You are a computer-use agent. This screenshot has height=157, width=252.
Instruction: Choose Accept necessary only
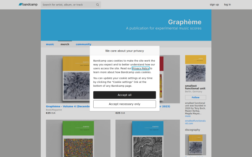[x=125, y=104]
